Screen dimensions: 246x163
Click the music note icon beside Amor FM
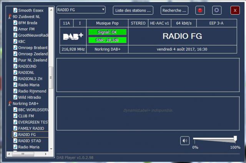(x=15, y=29)
